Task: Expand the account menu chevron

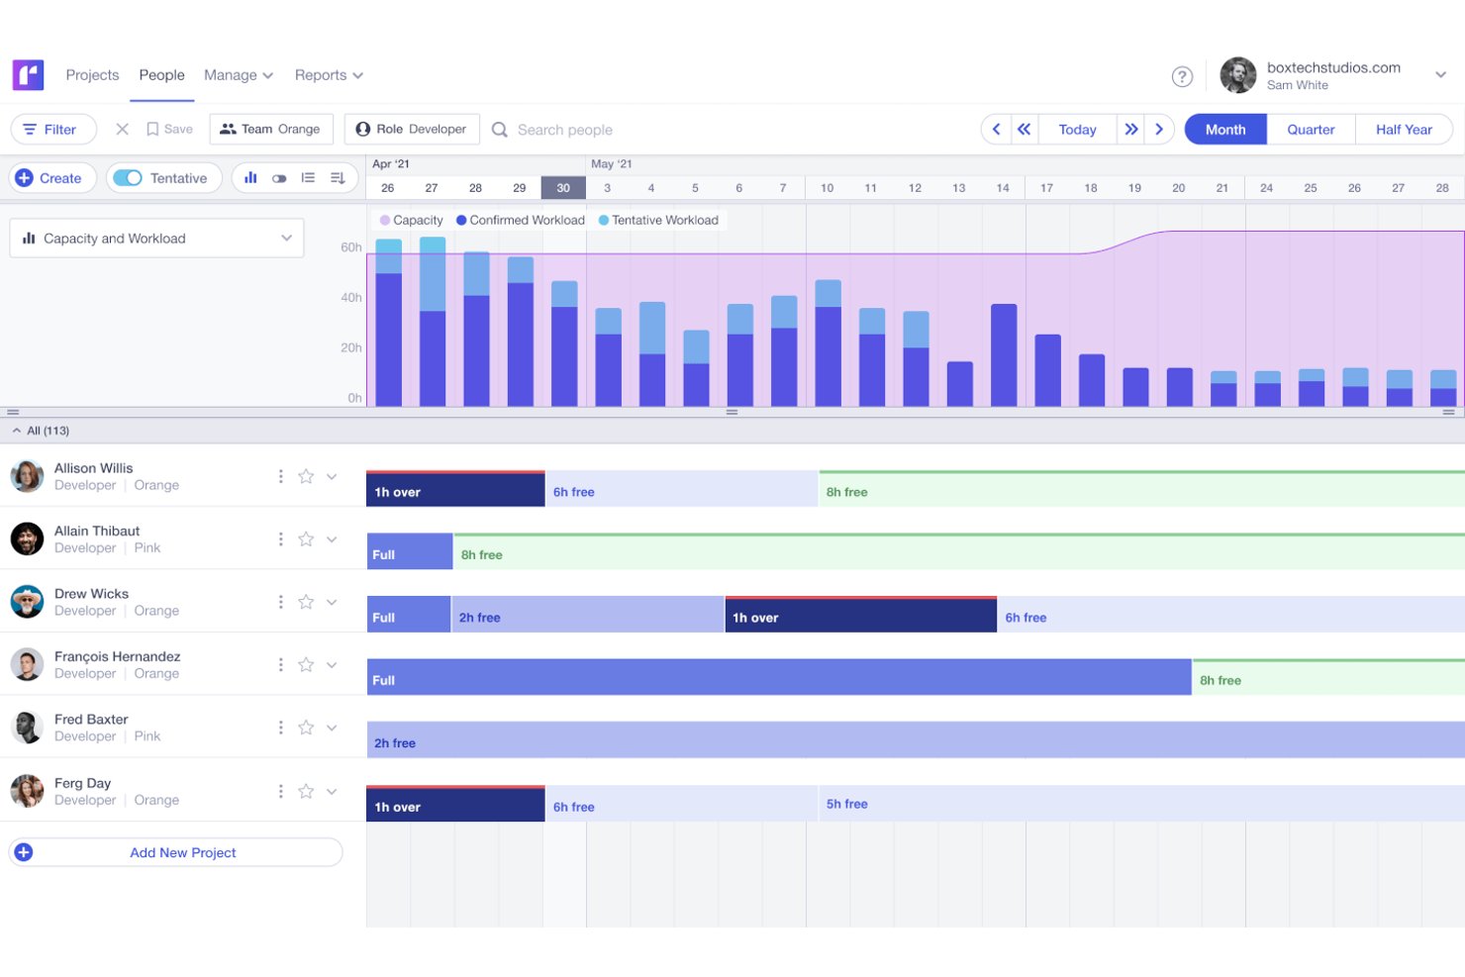Action: coord(1440,75)
